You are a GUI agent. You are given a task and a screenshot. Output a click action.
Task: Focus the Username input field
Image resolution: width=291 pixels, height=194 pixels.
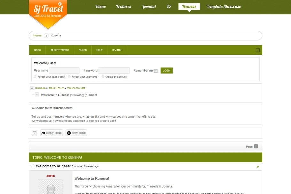[x=64, y=71]
